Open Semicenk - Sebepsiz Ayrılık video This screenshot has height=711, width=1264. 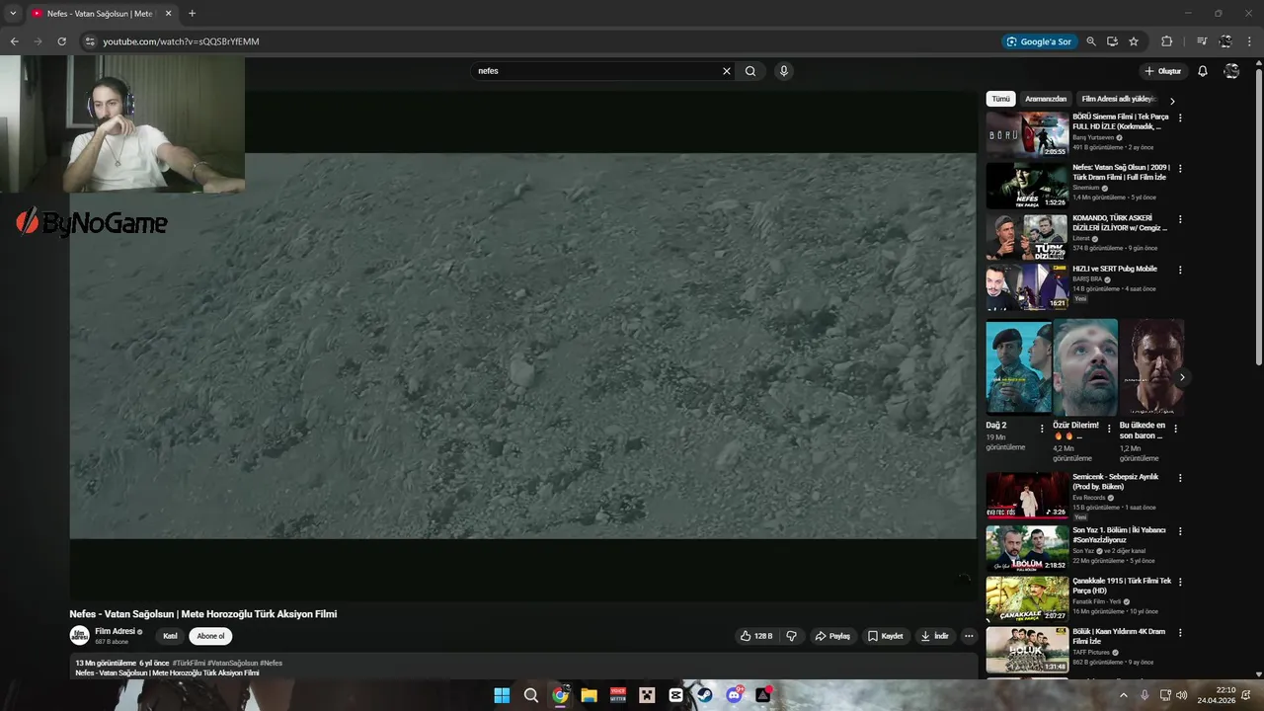[1027, 495]
